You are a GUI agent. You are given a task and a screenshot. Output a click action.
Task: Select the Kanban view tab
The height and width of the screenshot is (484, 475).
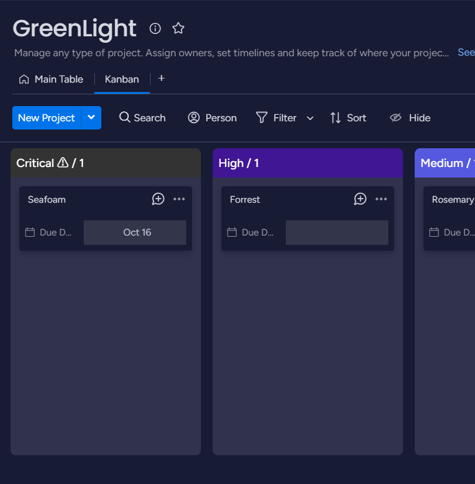click(122, 79)
